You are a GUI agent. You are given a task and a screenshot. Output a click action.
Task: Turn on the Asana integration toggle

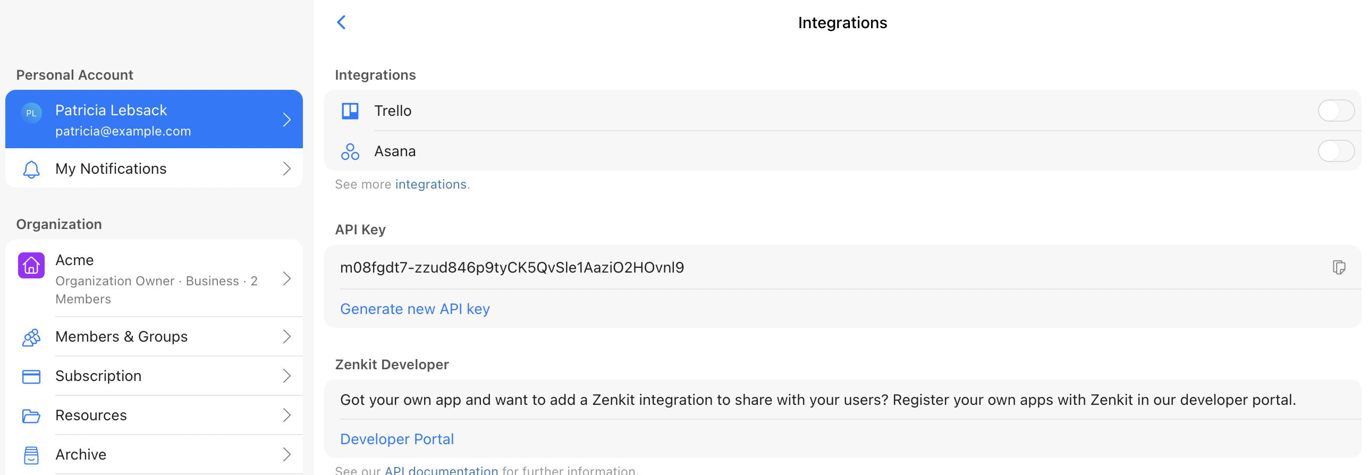pyautogui.click(x=1336, y=151)
